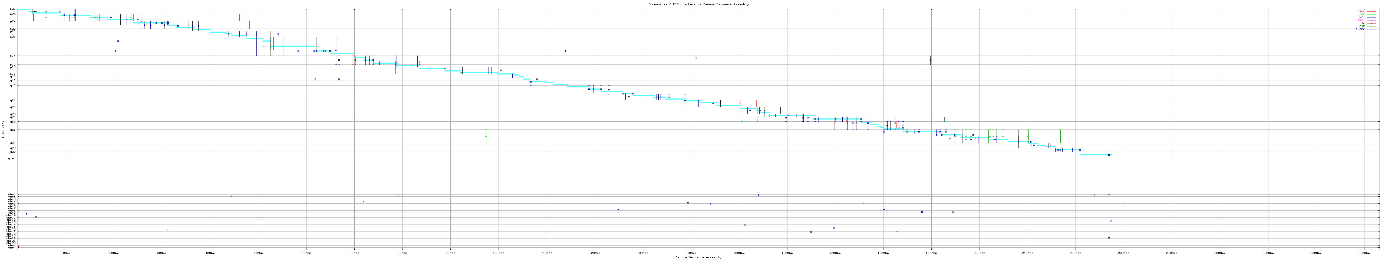
Task: Click the p14 y-axis band label
Action: point(13,56)
